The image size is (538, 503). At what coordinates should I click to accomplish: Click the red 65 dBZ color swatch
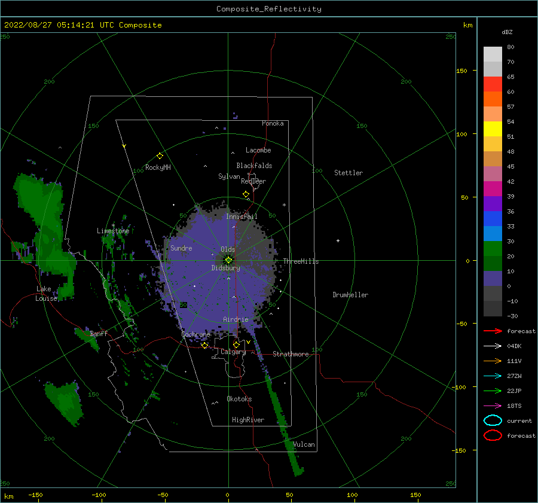493,84
